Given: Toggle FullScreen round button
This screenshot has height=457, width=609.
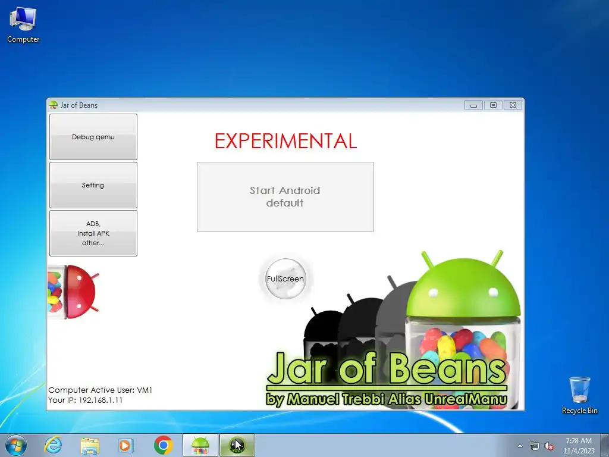Looking at the screenshot, I should point(285,278).
